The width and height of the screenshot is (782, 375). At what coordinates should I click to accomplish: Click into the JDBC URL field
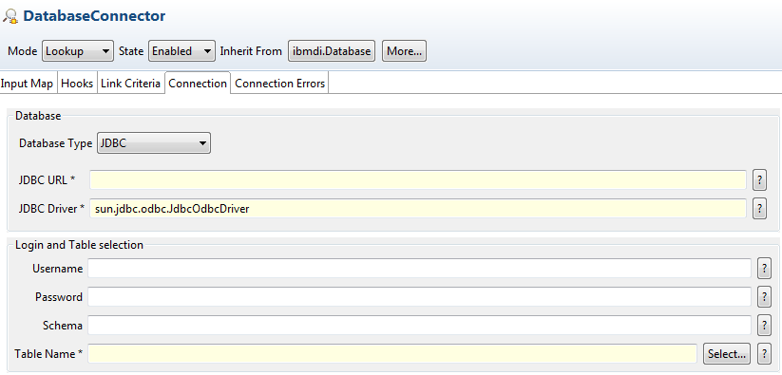[418, 179]
